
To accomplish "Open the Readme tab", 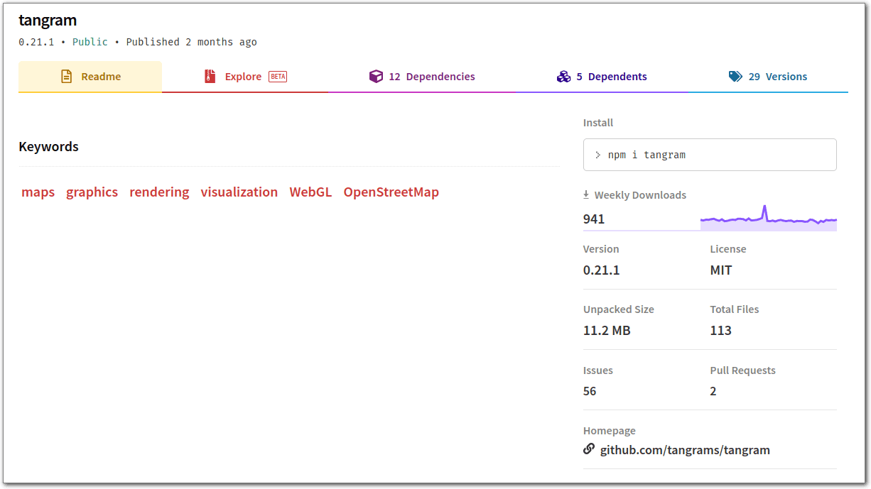I will point(90,77).
